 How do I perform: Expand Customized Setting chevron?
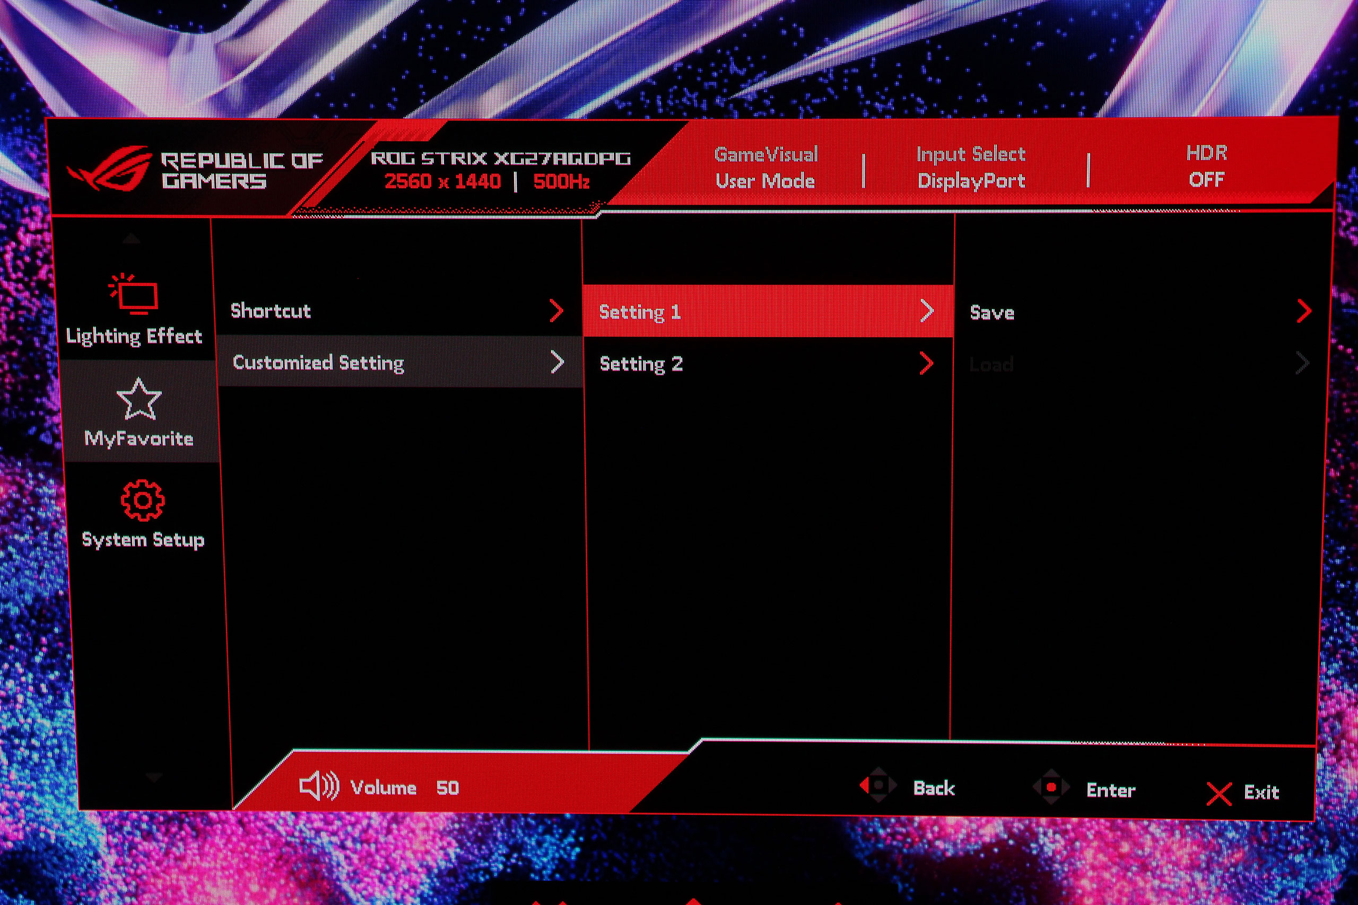click(557, 363)
